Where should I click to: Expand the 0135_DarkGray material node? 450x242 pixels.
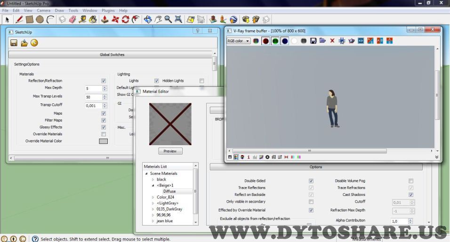[153, 210]
